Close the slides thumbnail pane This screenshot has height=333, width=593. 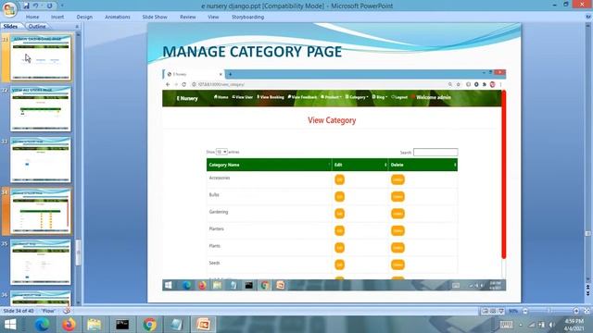click(77, 27)
